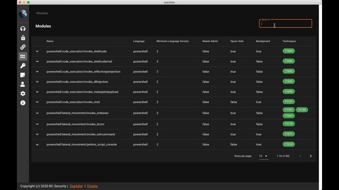Screen dimensions: 339x190
Task: Expand the invoke_reflectivepeinjection module row
Action: (37, 72)
